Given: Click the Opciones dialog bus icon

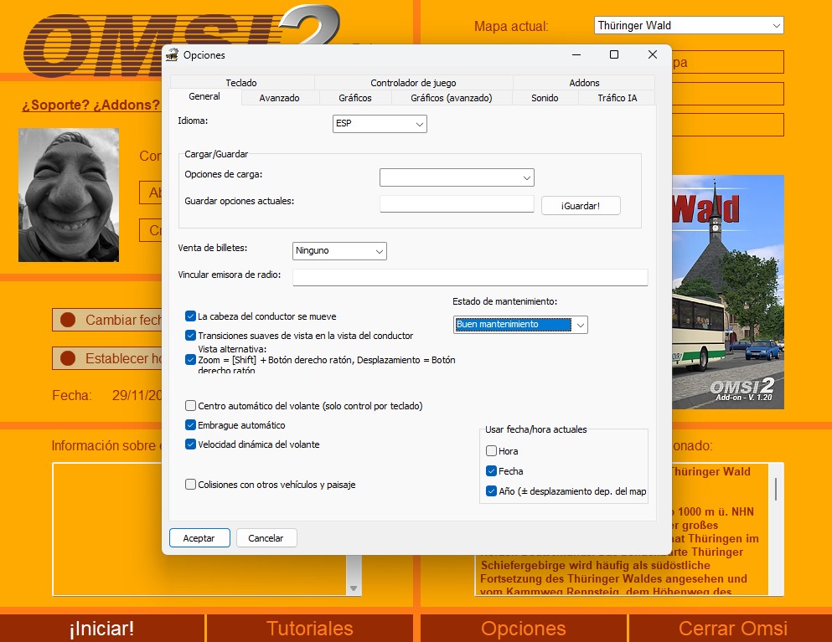Looking at the screenshot, I should (x=173, y=55).
